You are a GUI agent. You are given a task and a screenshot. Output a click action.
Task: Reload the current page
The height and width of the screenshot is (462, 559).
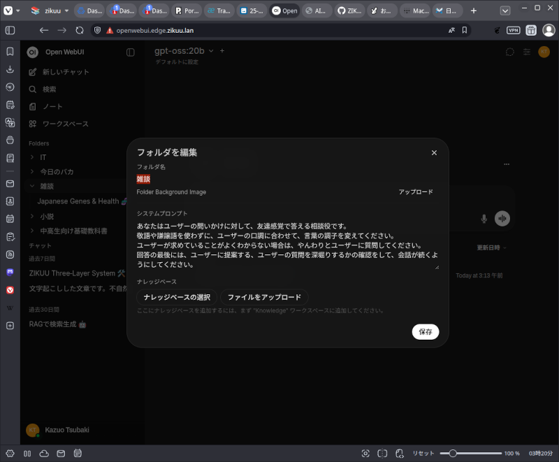(80, 31)
